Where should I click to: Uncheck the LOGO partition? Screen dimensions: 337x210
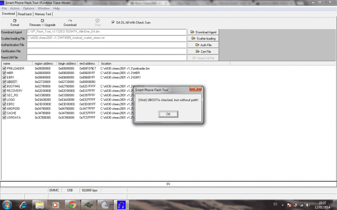(x=4, y=100)
